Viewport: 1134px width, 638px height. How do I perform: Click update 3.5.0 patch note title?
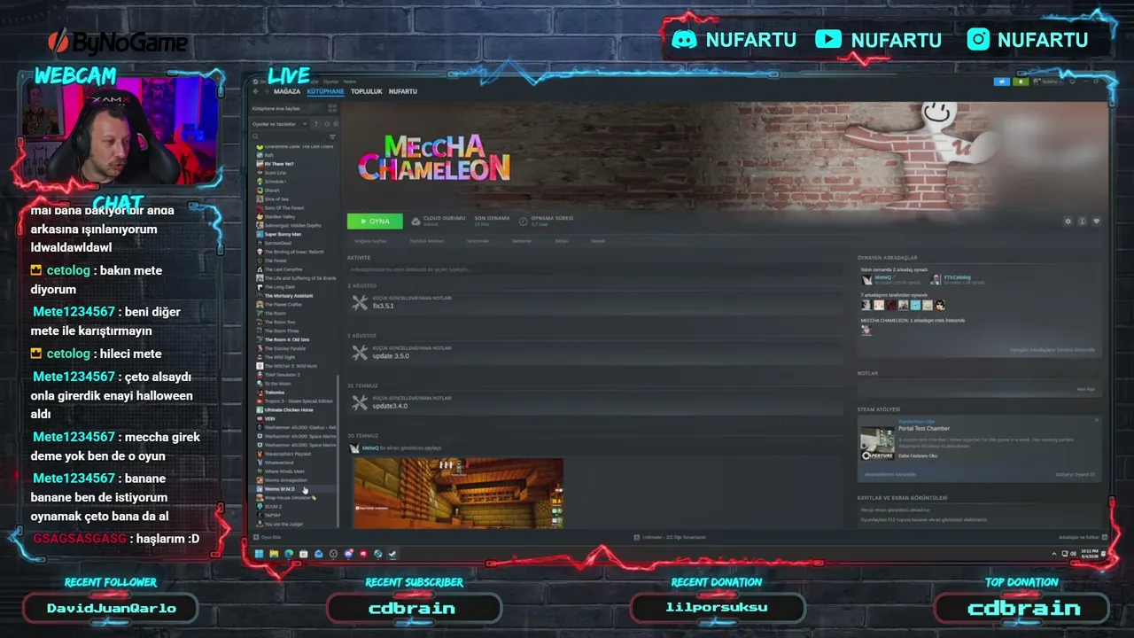click(x=391, y=356)
